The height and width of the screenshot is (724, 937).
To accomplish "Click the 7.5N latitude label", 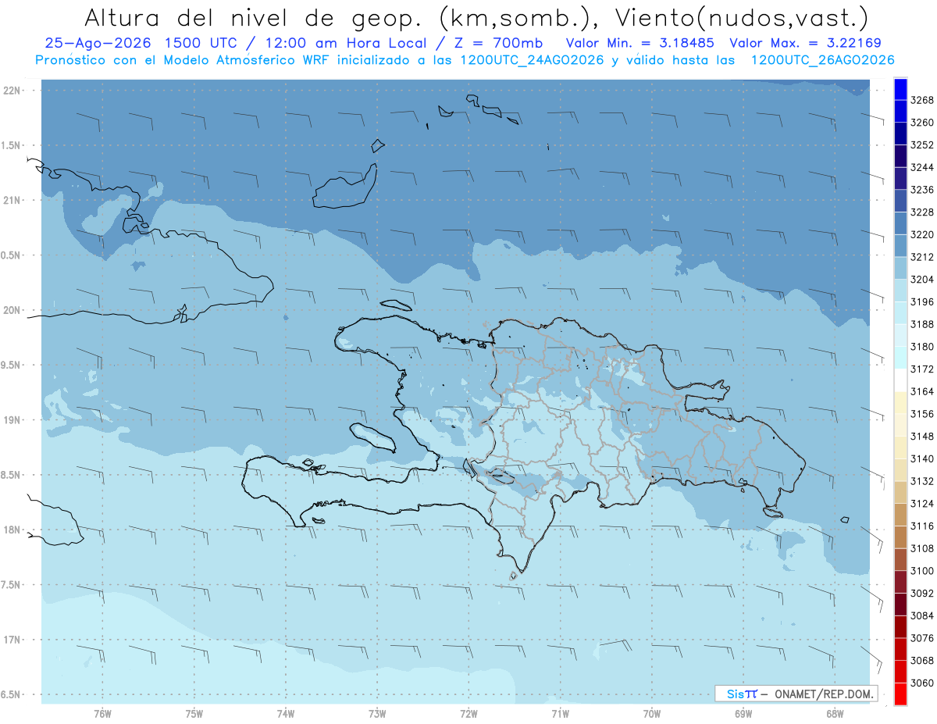I will tap(11, 585).
